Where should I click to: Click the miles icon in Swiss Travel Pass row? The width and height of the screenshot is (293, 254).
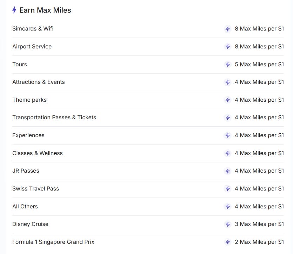[x=227, y=189]
